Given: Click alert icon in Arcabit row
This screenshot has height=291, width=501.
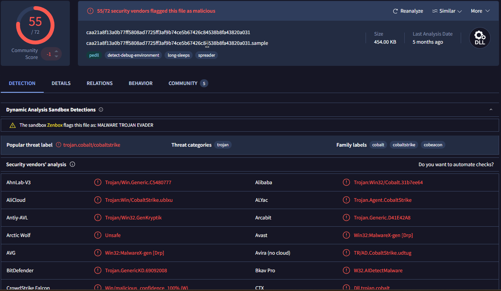Looking at the screenshot, I should click(x=346, y=217).
